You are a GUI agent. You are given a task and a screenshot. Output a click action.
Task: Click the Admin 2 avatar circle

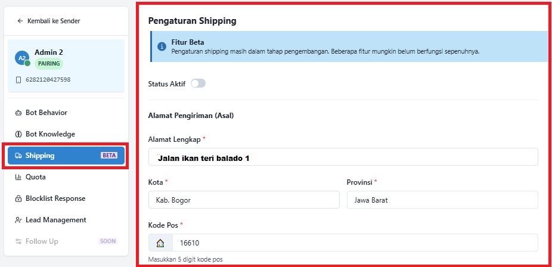click(22, 58)
